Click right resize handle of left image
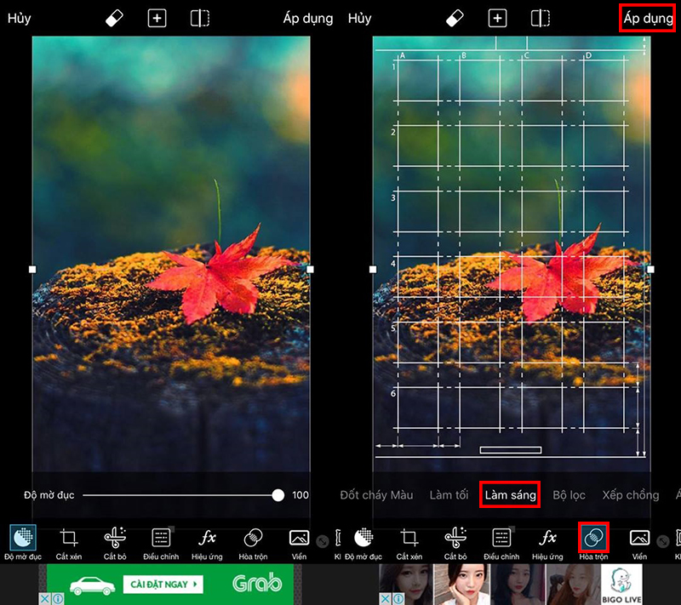681x605 pixels. coord(310,270)
